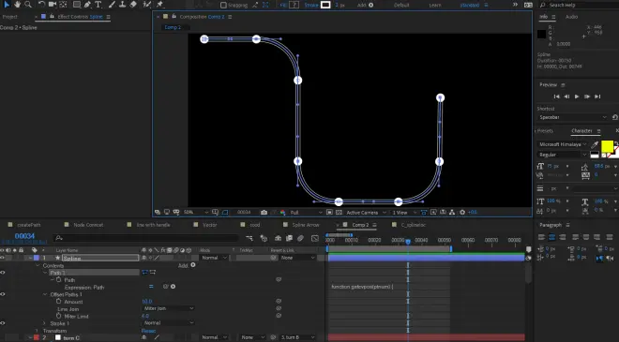Image resolution: width=619 pixels, height=342 pixels.
Task: Open the createPath timeline tab
Action: click(x=29, y=225)
